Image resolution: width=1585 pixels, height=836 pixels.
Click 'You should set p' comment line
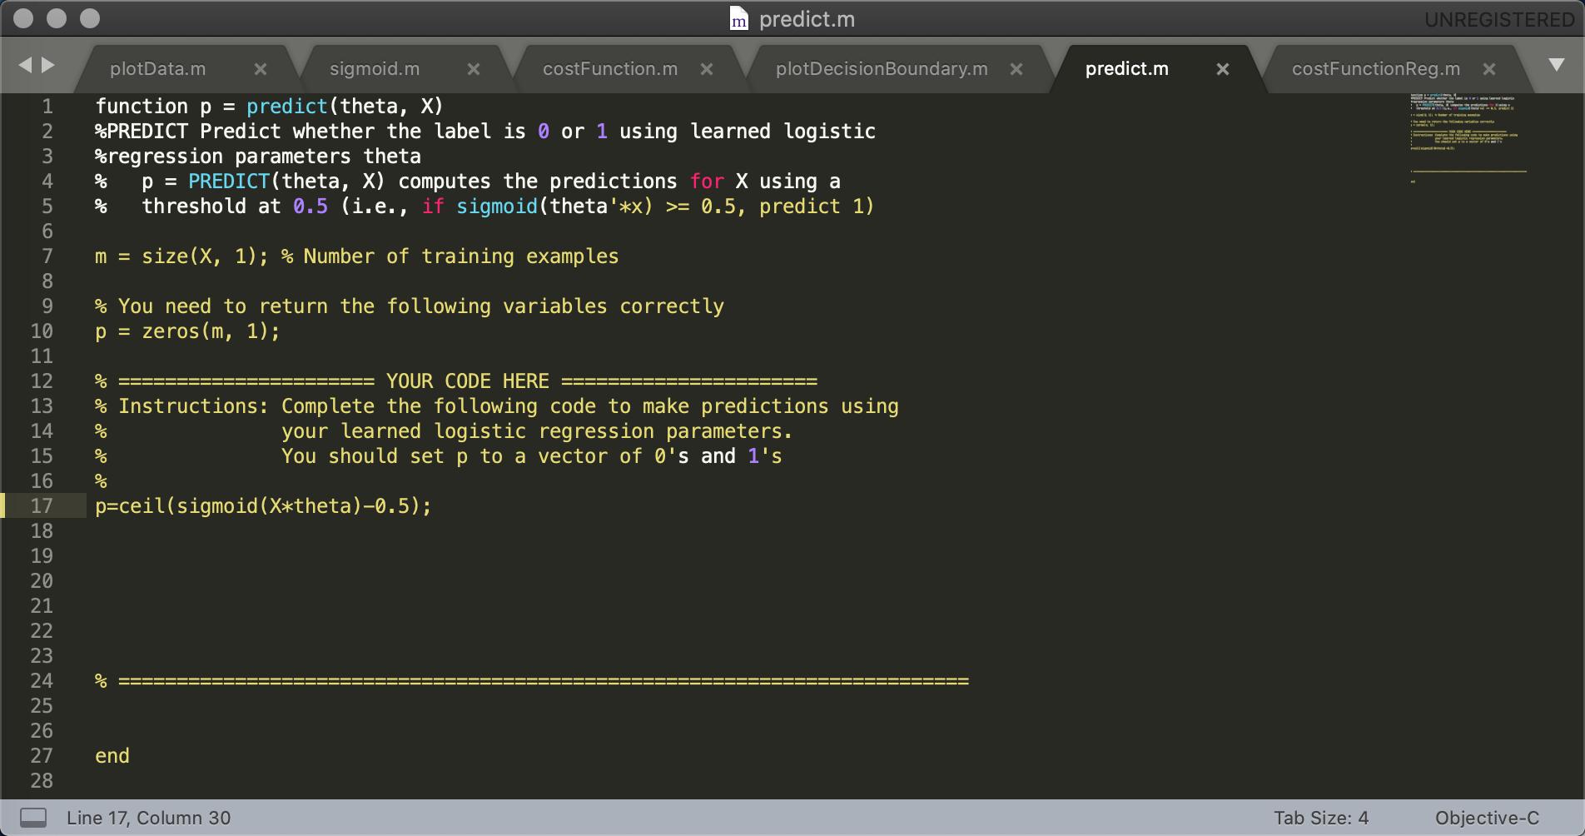point(532,455)
